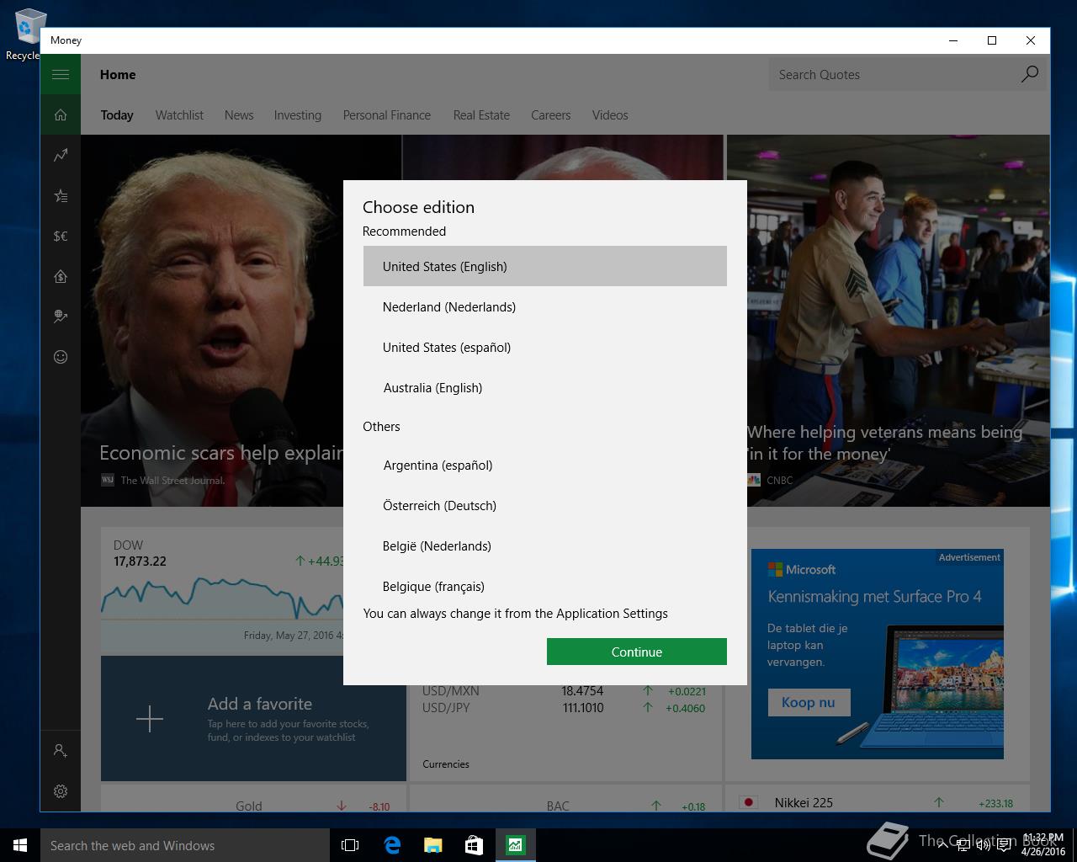Select United States (español) edition
The height and width of the screenshot is (862, 1077).
click(545, 347)
